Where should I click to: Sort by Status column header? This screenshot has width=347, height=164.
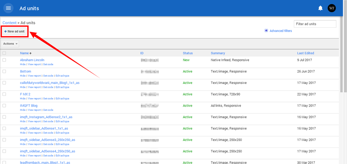[x=188, y=53]
